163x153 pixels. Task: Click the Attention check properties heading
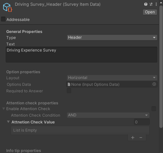(x=32, y=103)
